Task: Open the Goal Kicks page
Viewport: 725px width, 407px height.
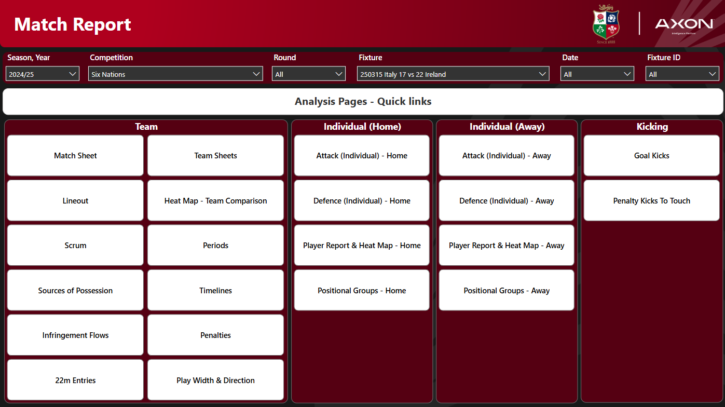Action: click(x=651, y=155)
